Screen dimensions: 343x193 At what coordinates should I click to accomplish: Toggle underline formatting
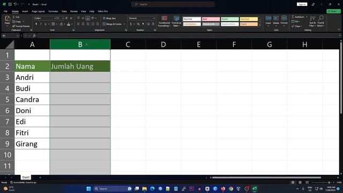pyautogui.click(x=45, y=24)
